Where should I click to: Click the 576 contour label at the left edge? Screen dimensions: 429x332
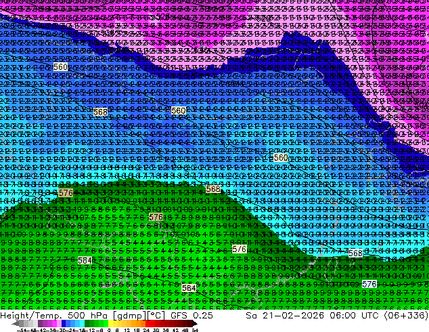(x=66, y=192)
